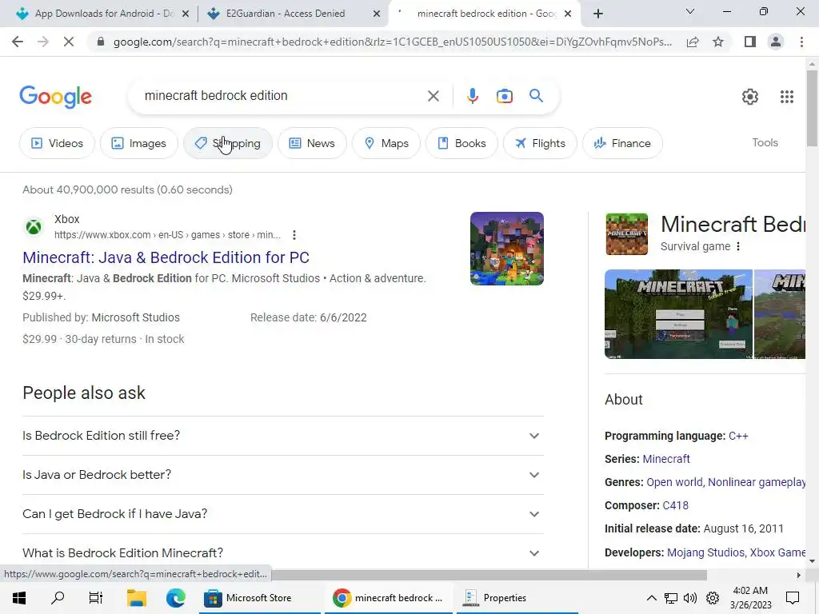Open more options beside Survival game

[x=738, y=246]
